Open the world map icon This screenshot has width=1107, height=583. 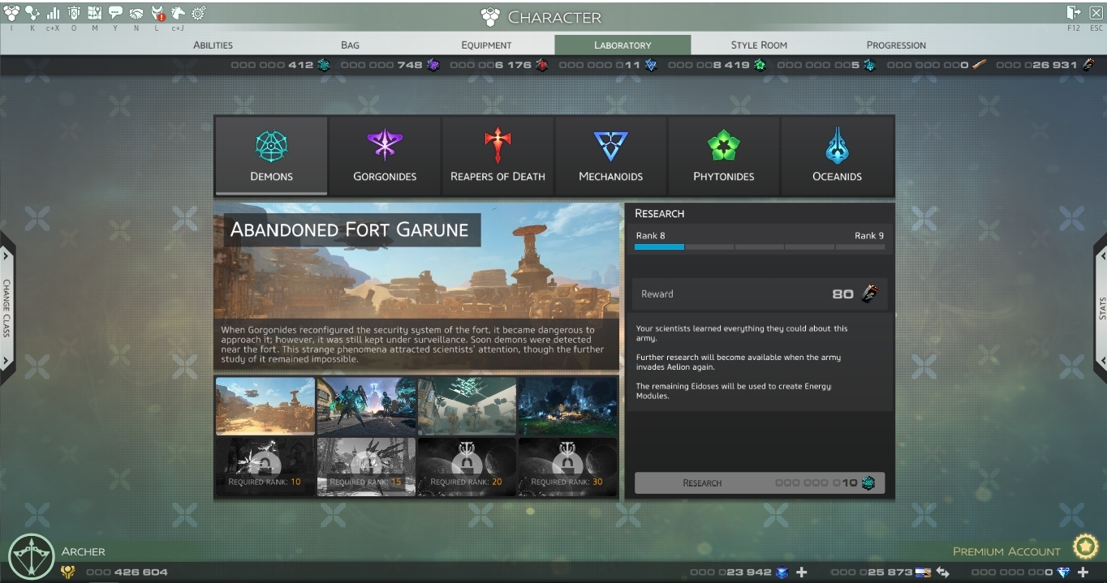[x=94, y=13]
